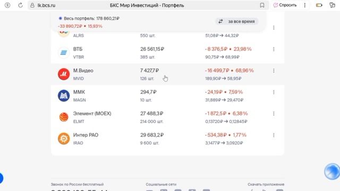Open the three-dot menu for the ВТБ row
Viewport: 340px width, 191px height.
tap(274, 49)
